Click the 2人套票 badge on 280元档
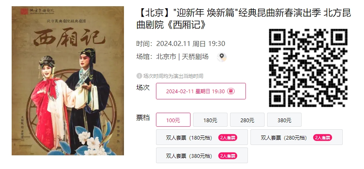Image resolution: width=364 pixels, height=169 pixels. click(322, 138)
